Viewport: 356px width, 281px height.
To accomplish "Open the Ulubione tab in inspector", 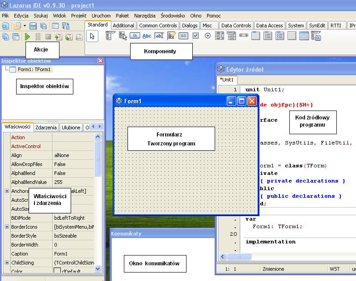I will click(71, 128).
